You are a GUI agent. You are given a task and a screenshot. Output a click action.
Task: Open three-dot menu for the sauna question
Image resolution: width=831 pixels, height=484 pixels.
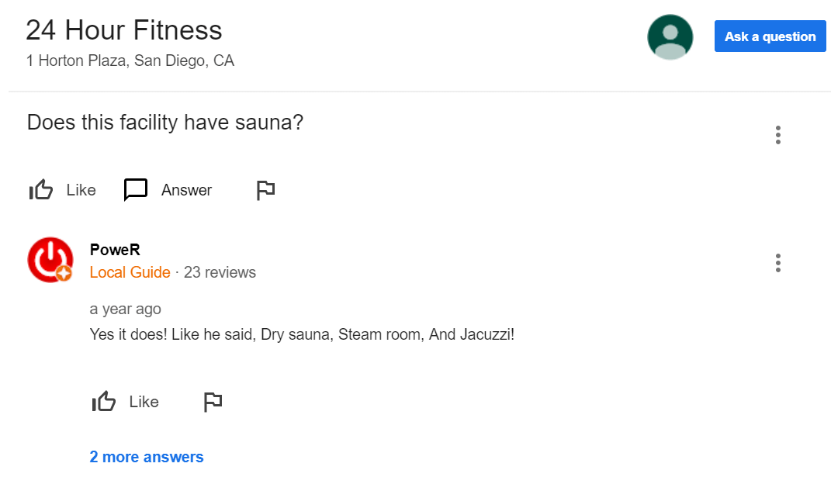[777, 135]
